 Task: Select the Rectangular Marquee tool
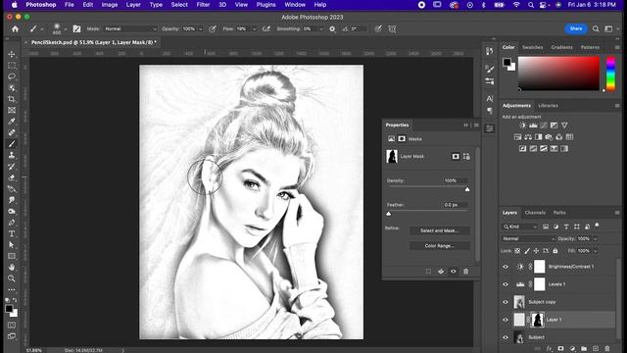[12, 66]
